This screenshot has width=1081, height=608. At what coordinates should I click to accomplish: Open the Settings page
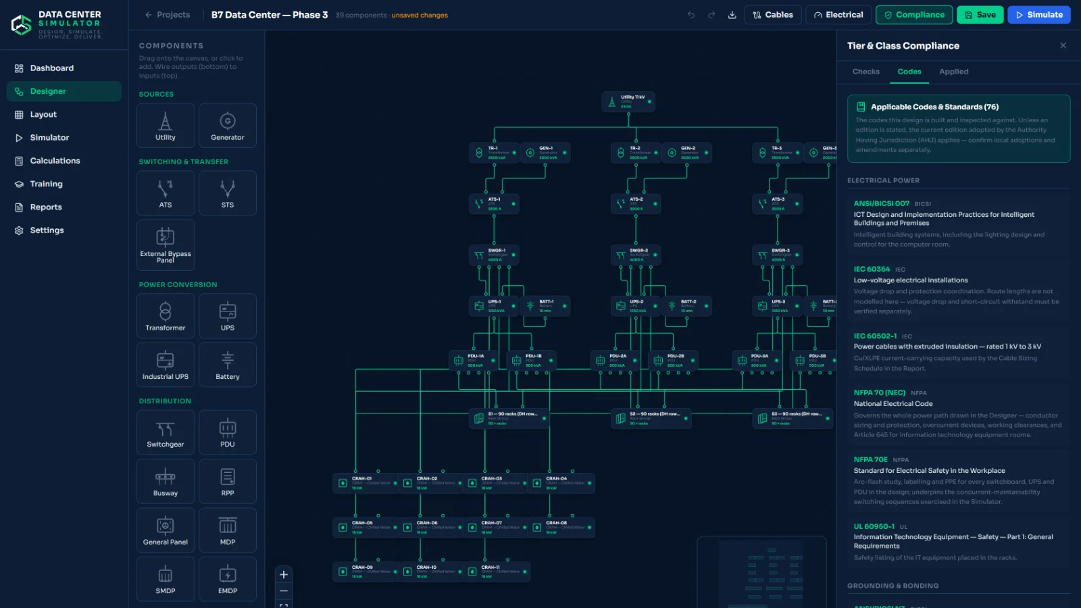(x=64, y=230)
